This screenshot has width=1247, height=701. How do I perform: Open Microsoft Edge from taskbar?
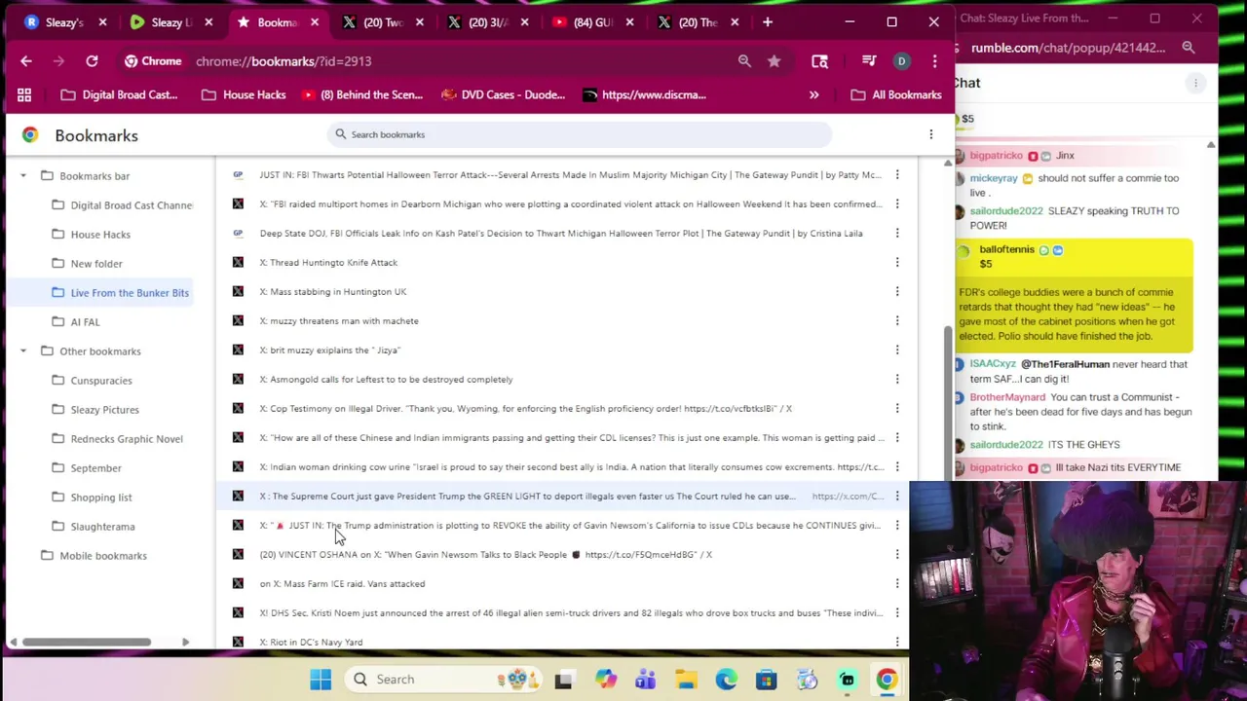(726, 679)
